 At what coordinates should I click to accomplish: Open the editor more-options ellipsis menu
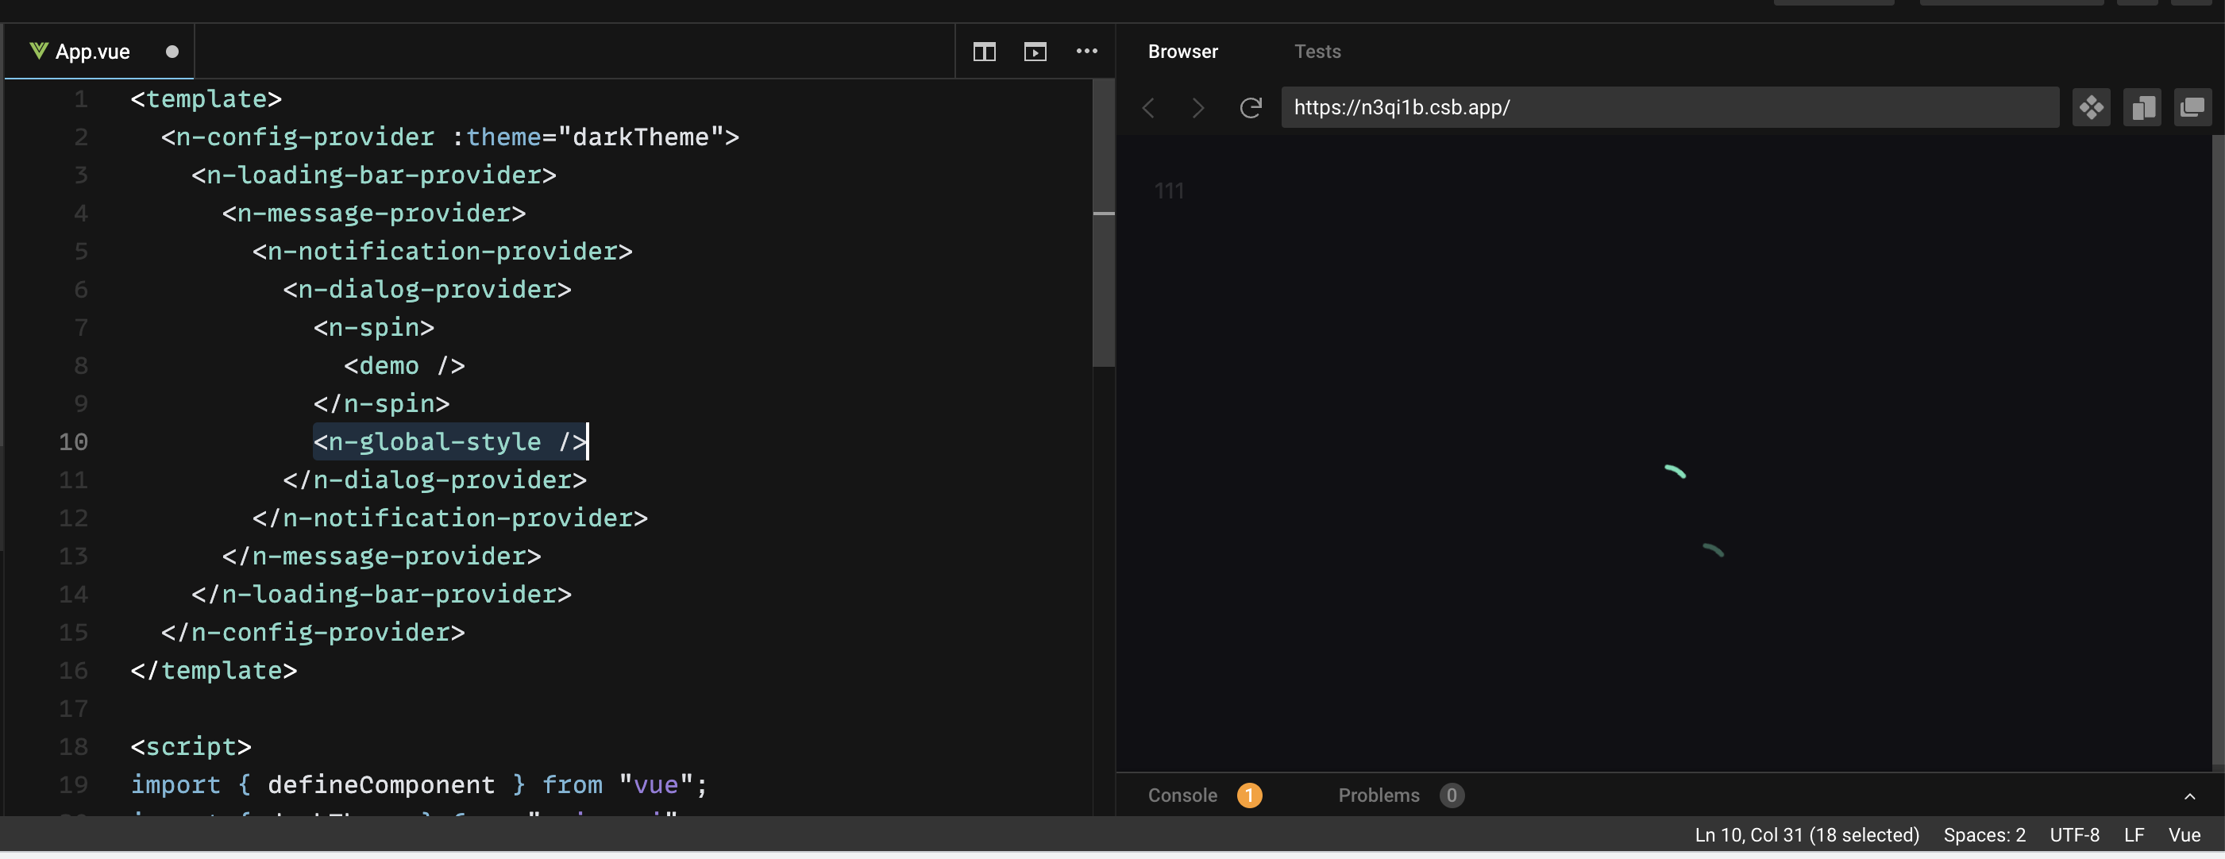pos(1086,51)
